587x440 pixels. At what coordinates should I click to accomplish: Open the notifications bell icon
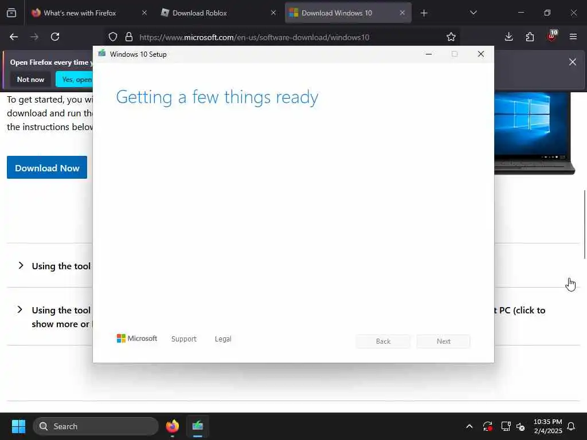[572, 426]
